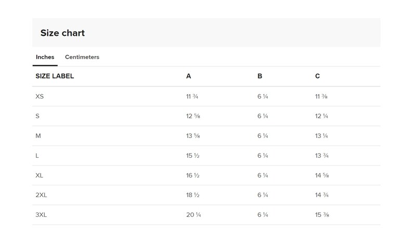Click column header B
The image size is (413, 249).
coord(260,76)
